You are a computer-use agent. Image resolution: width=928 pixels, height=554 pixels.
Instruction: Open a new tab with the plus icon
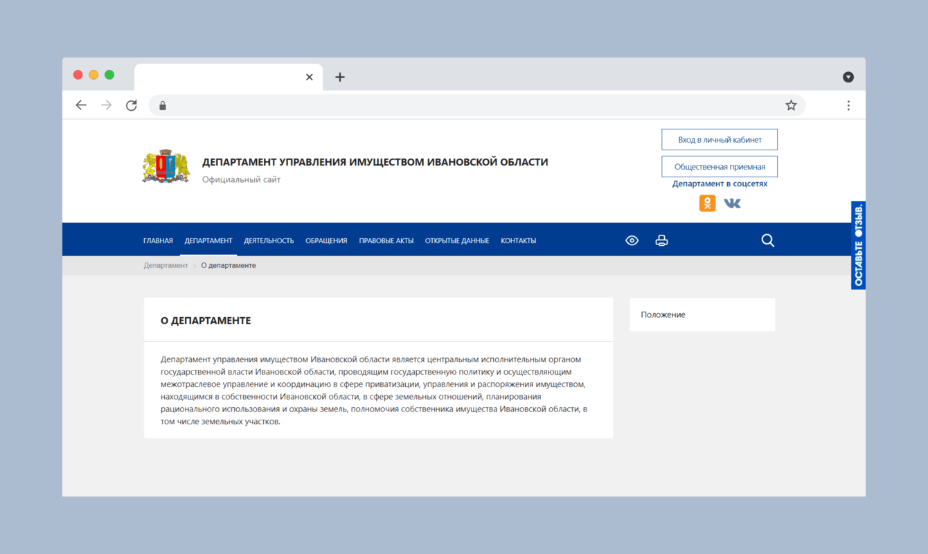click(x=339, y=77)
